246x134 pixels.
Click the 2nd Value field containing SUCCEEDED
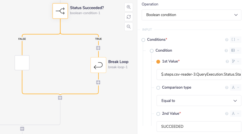tap(199, 126)
